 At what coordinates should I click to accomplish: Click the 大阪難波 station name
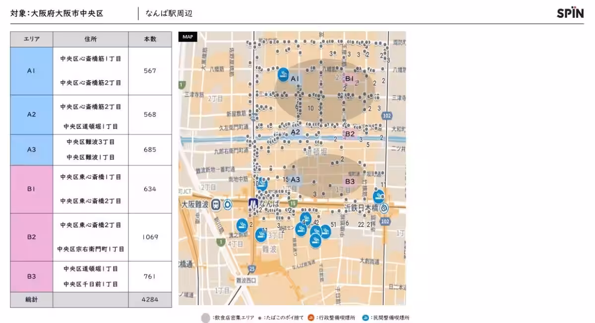click(196, 204)
